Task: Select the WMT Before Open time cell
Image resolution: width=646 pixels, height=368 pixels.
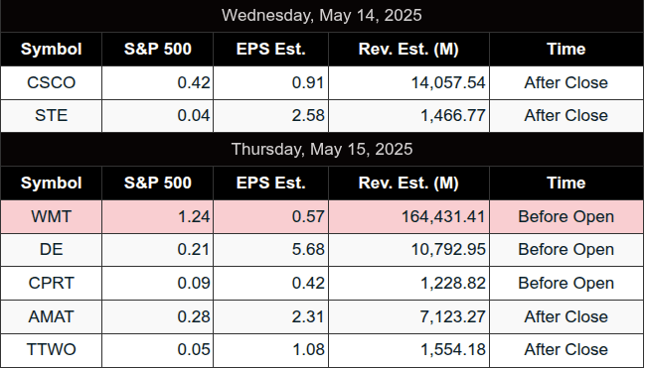Action: (566, 216)
